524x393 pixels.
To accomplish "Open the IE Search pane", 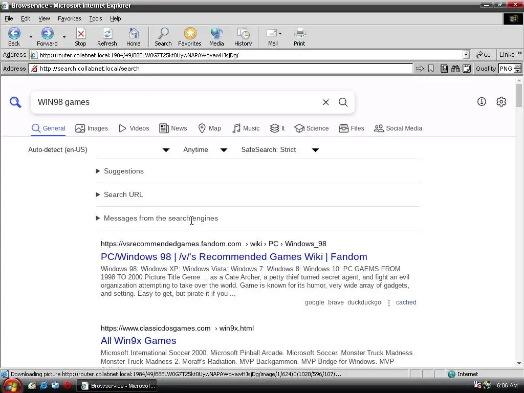I will click(163, 37).
